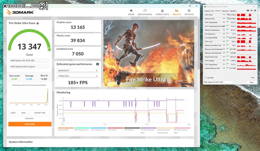The image size is (260, 151).
Task: Open 3DMark Options gear
Action: coord(189,11)
